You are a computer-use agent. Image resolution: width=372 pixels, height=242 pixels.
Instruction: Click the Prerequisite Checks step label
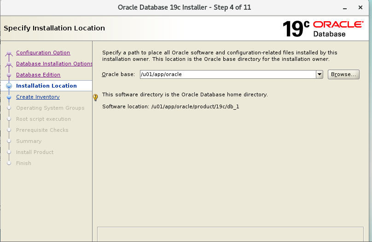point(42,130)
